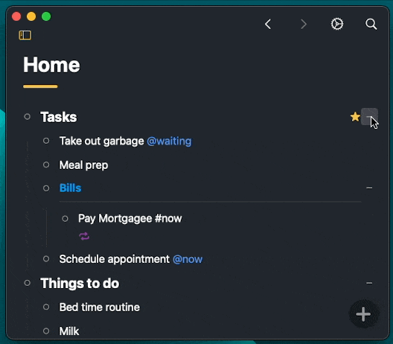This screenshot has height=344, width=393.
Task: Click the yellow star beside Tasks
Action: tap(355, 117)
